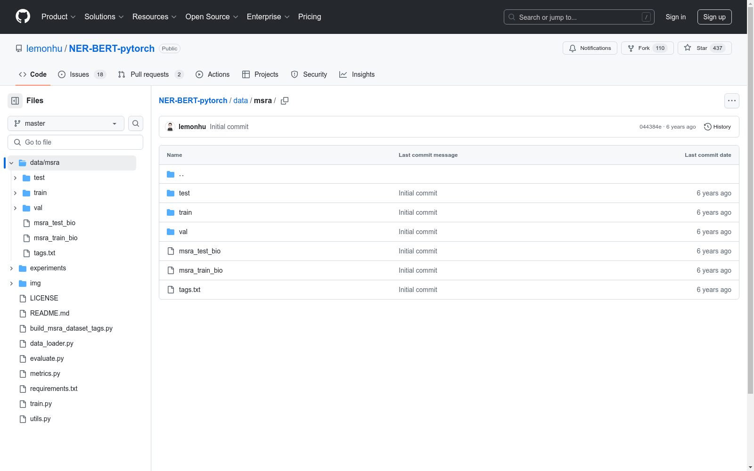Click the Notifications button
This screenshot has height=471, width=754.
[x=590, y=48]
